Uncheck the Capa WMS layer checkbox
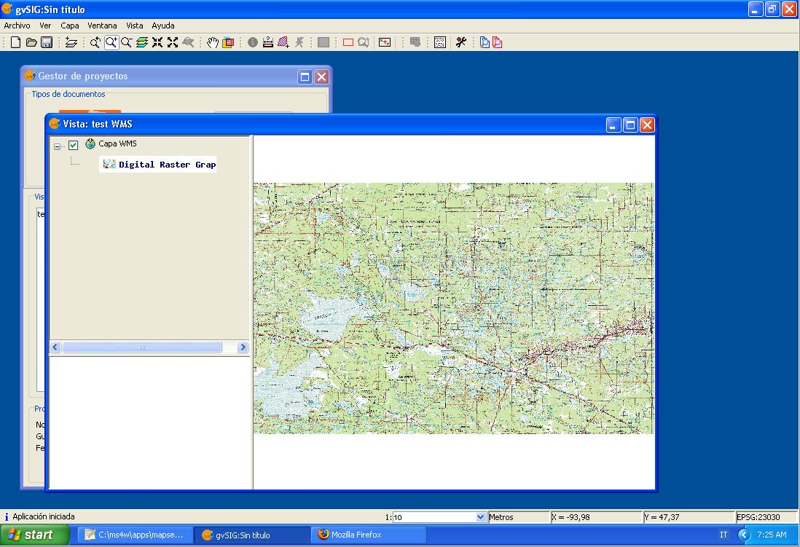Viewport: 800px width, 547px height. pos(73,145)
